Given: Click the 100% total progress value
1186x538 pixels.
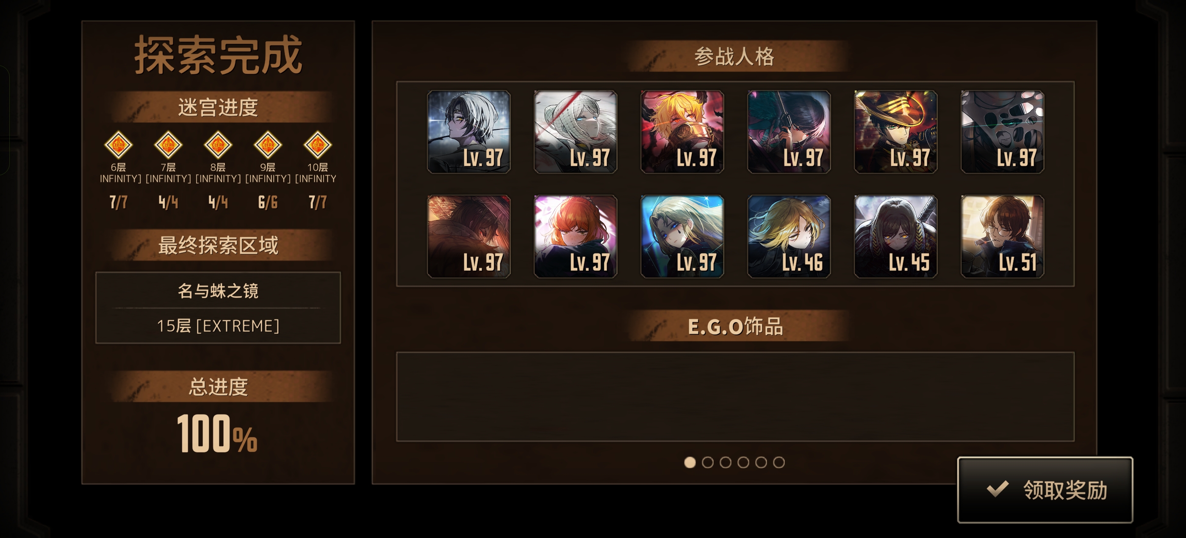Looking at the screenshot, I should tap(217, 433).
